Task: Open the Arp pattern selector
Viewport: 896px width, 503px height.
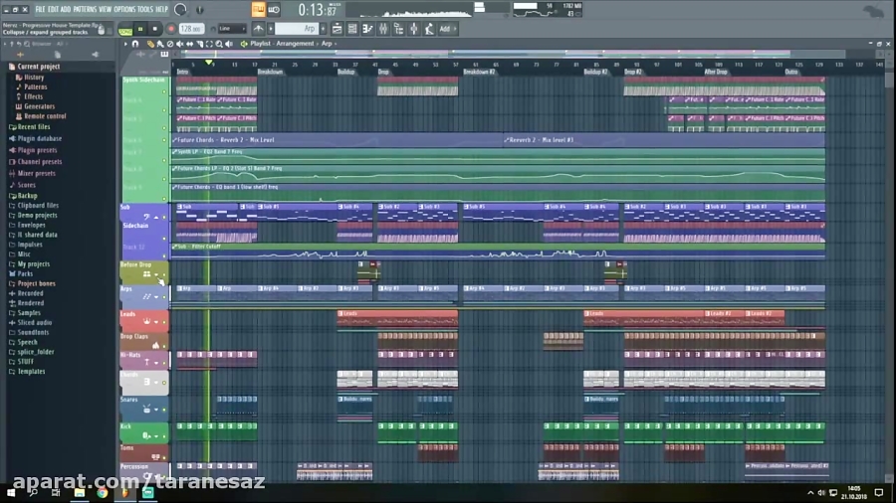Action: click(296, 29)
